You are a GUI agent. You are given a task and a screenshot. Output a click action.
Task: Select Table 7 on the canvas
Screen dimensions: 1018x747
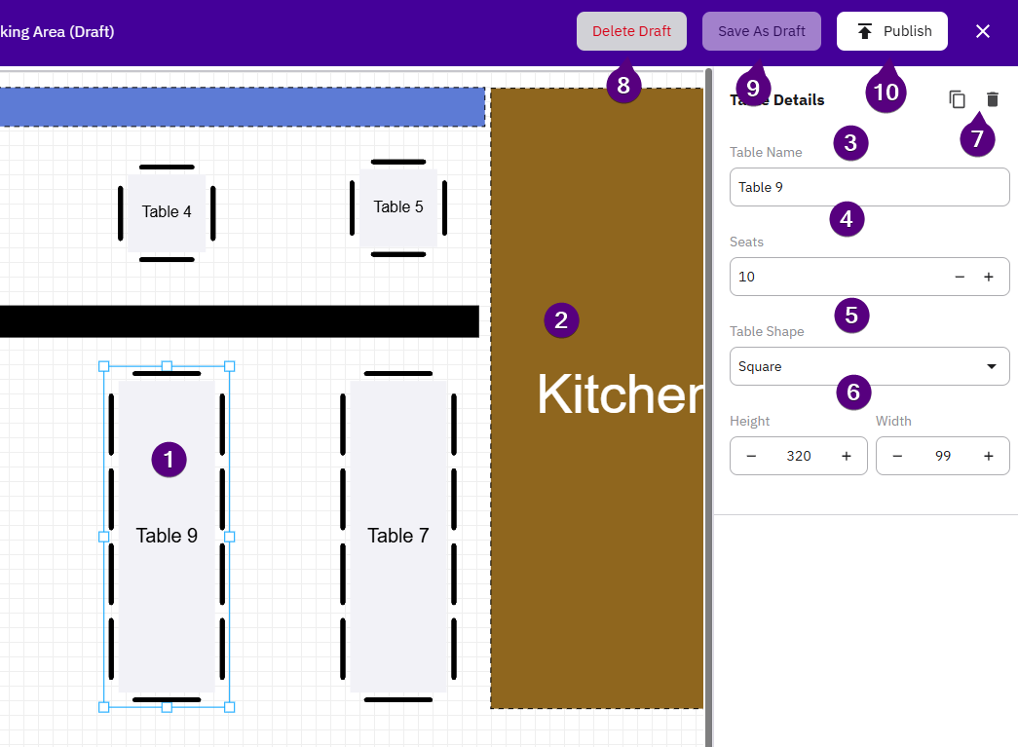click(x=397, y=536)
